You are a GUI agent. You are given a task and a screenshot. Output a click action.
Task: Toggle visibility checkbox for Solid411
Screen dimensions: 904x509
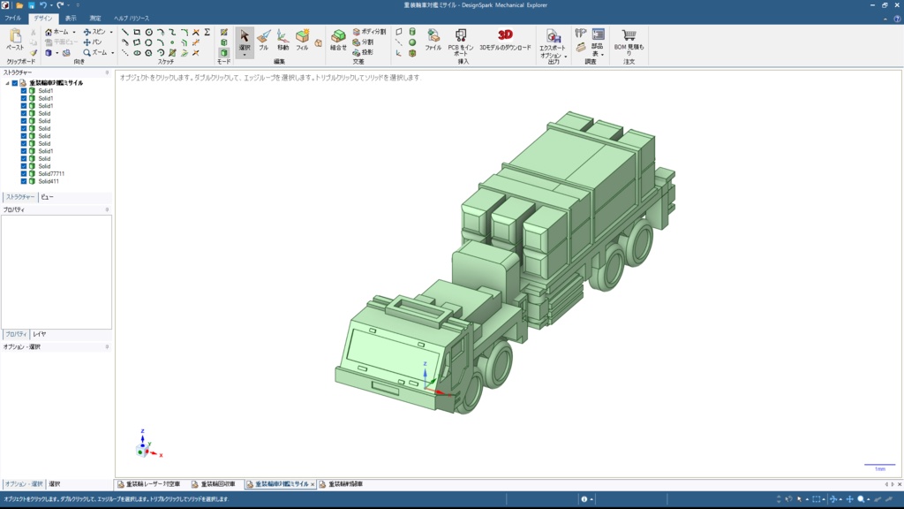[x=24, y=181]
